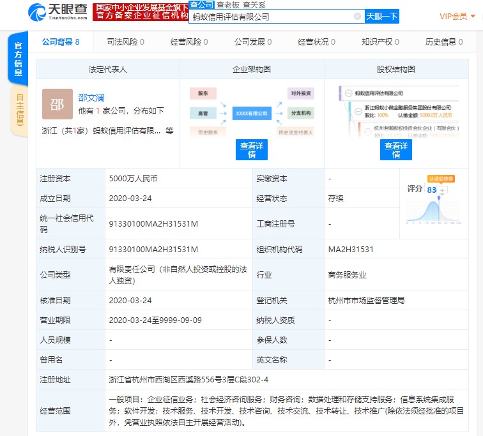Screen dimensions: 483x436
Task: Collapse the 蚂蚁信用评估有限公司 equity node
Action: point(348,93)
